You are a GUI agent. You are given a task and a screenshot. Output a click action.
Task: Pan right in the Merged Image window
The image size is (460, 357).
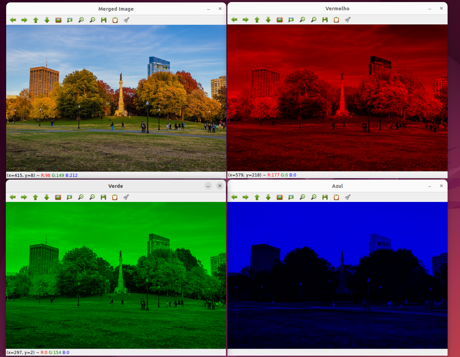(x=24, y=20)
